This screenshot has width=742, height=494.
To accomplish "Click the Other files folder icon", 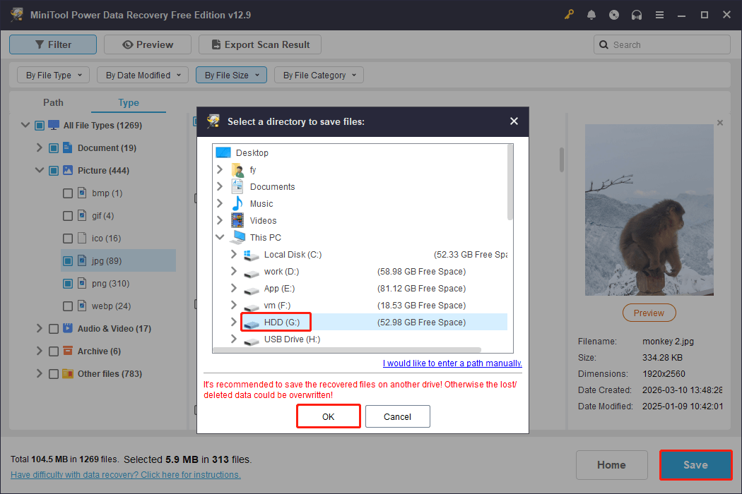I will (68, 373).
